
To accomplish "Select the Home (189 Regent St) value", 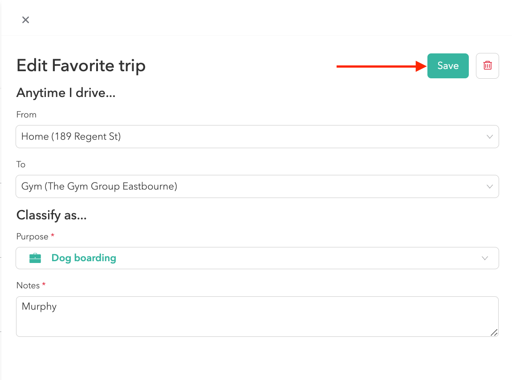I will [x=71, y=137].
